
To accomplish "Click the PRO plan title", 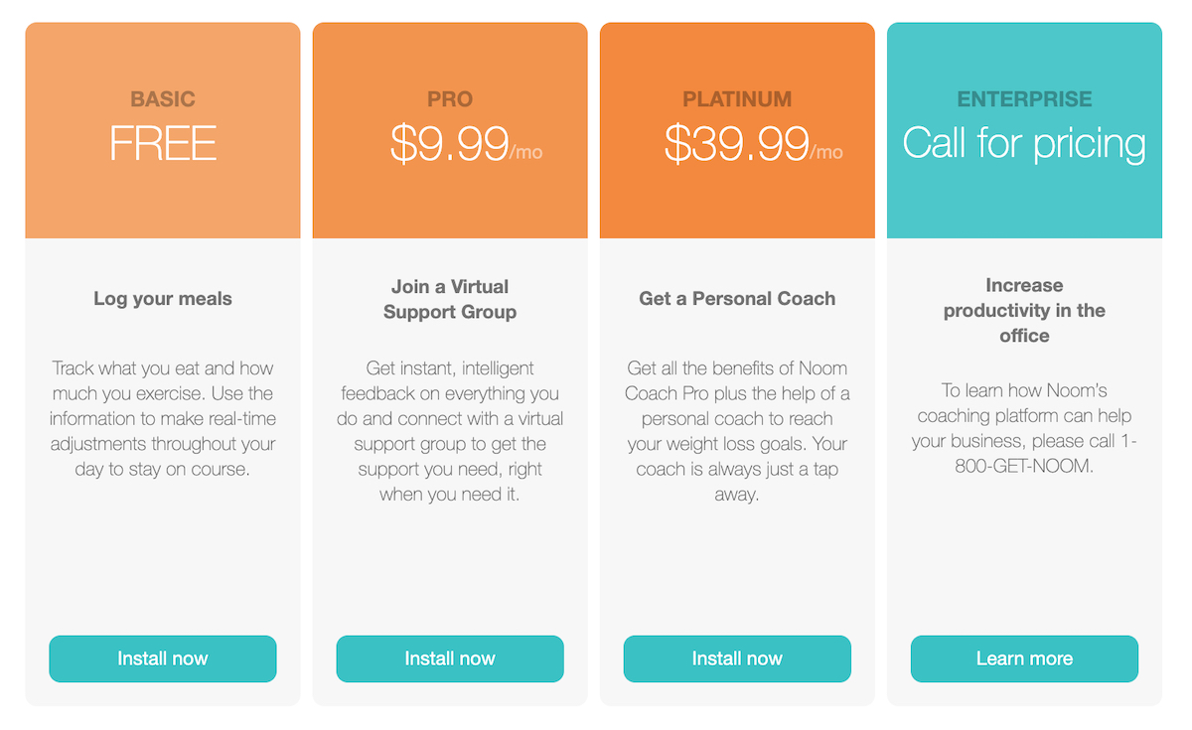I will pos(450,99).
